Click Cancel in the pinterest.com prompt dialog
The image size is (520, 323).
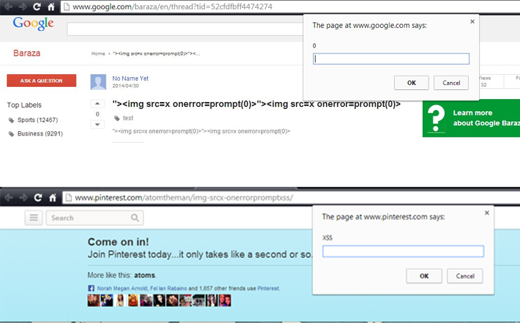(x=465, y=276)
